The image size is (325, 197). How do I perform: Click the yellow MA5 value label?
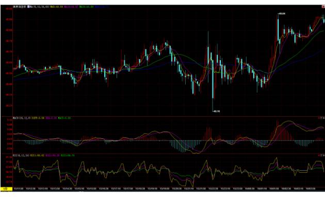[56, 7]
